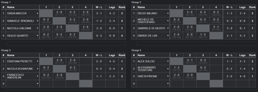
Task: Expand the CRISTIAN PIERETTI dropdown arrow
Action: [37, 61]
